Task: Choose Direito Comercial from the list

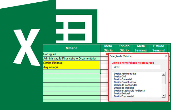Action: (123, 79)
